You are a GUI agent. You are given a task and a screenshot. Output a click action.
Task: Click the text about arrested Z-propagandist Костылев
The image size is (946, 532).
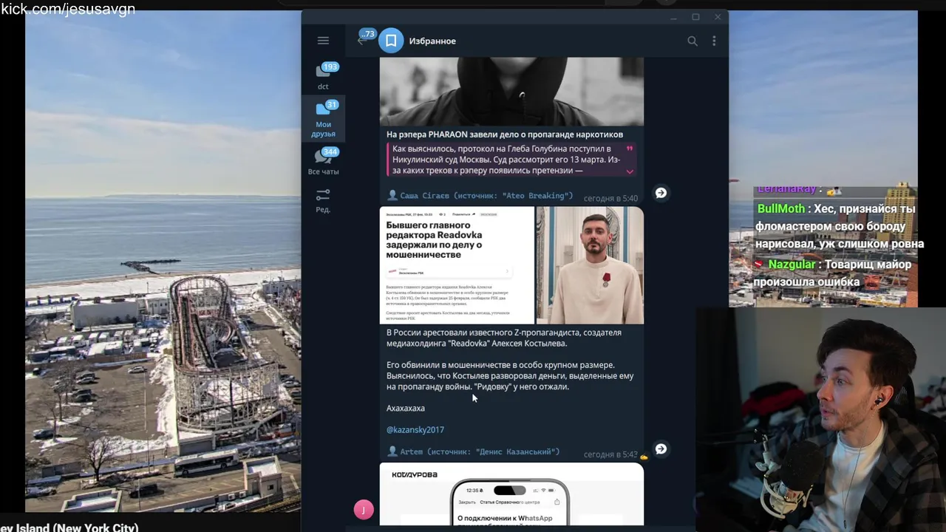504,338
